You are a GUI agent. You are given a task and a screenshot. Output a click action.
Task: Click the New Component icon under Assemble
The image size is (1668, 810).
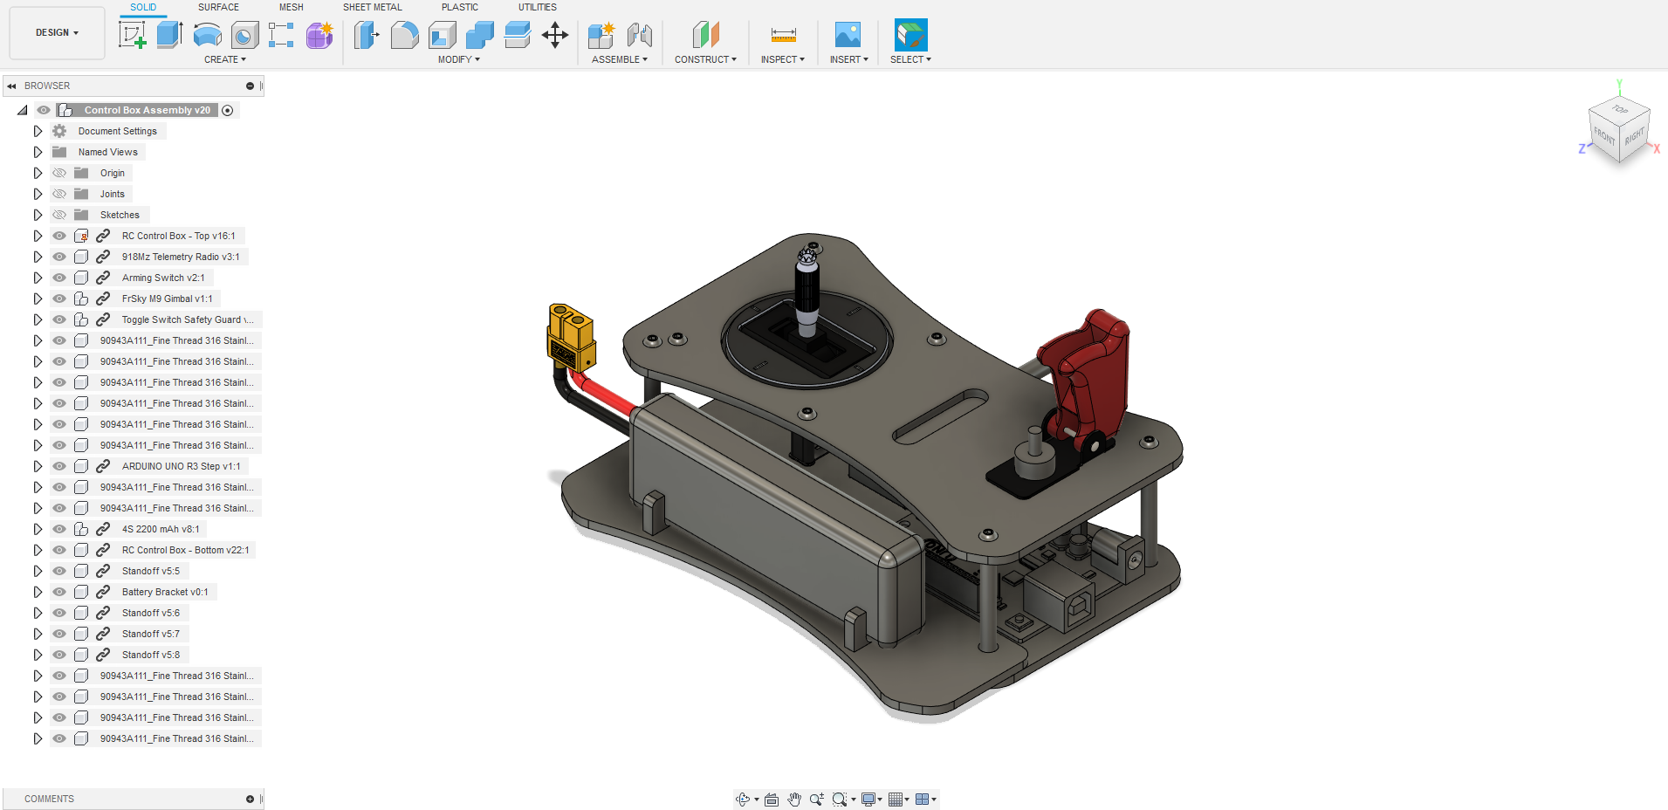click(x=601, y=35)
